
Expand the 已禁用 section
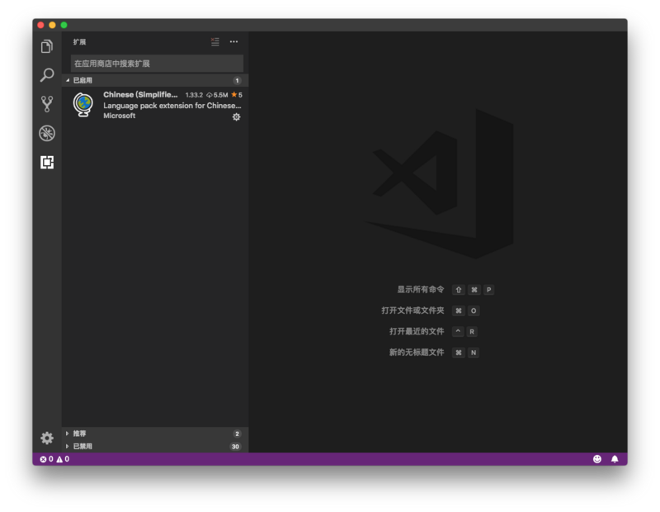155,446
